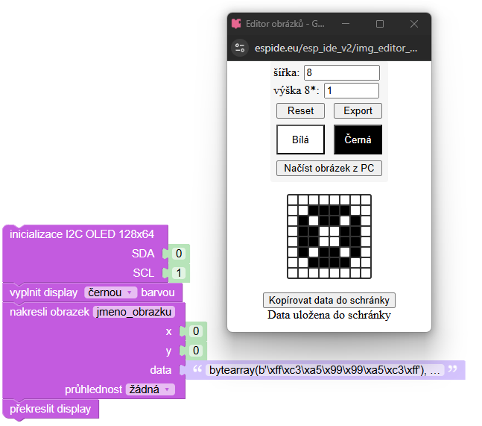The image size is (482, 426).
Task: Click the Reset button
Action: (x=300, y=111)
